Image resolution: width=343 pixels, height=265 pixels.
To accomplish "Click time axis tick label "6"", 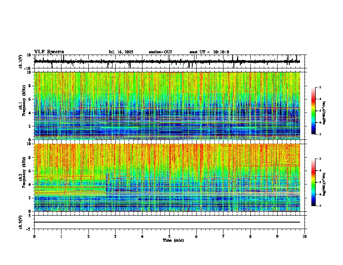I will coord(197,236).
